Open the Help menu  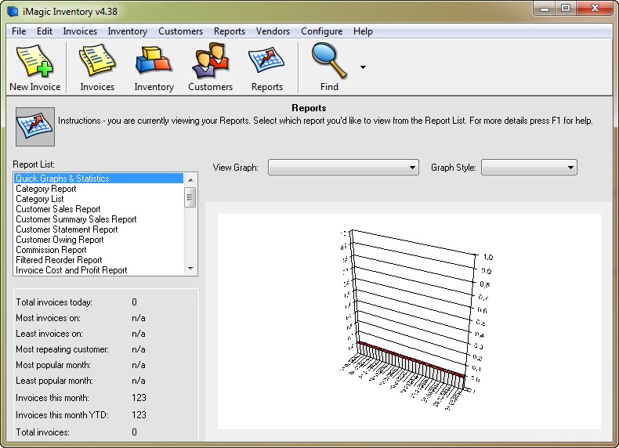pyautogui.click(x=363, y=31)
